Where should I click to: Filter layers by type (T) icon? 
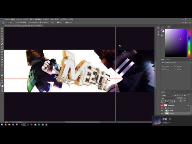[180, 95]
